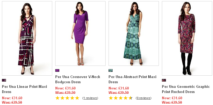This screenshot has width=213, height=105.
Task: Click the Now £31.60 price of the Crossover Bodycon Dress
Action: coord(65,88)
